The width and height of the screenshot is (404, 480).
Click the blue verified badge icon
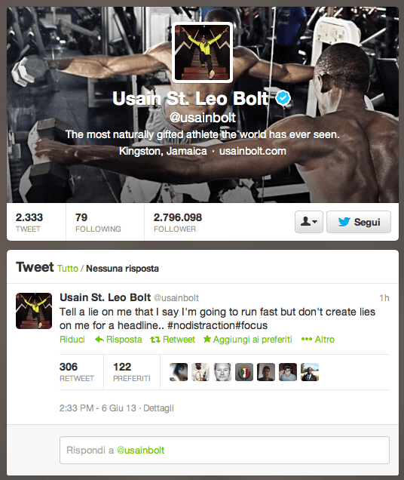point(283,98)
